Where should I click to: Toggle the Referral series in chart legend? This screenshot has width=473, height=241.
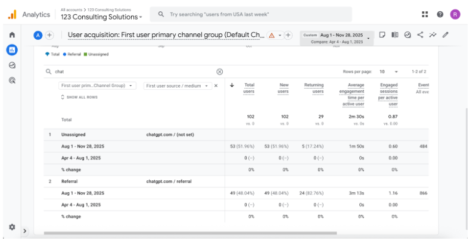pos(73,54)
